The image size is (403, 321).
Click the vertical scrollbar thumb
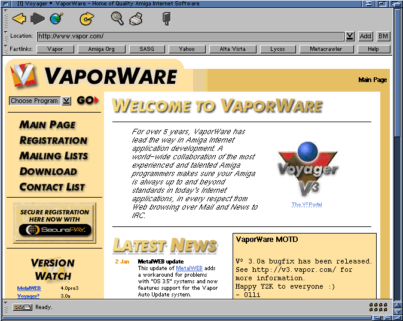pyautogui.click(x=397, y=72)
